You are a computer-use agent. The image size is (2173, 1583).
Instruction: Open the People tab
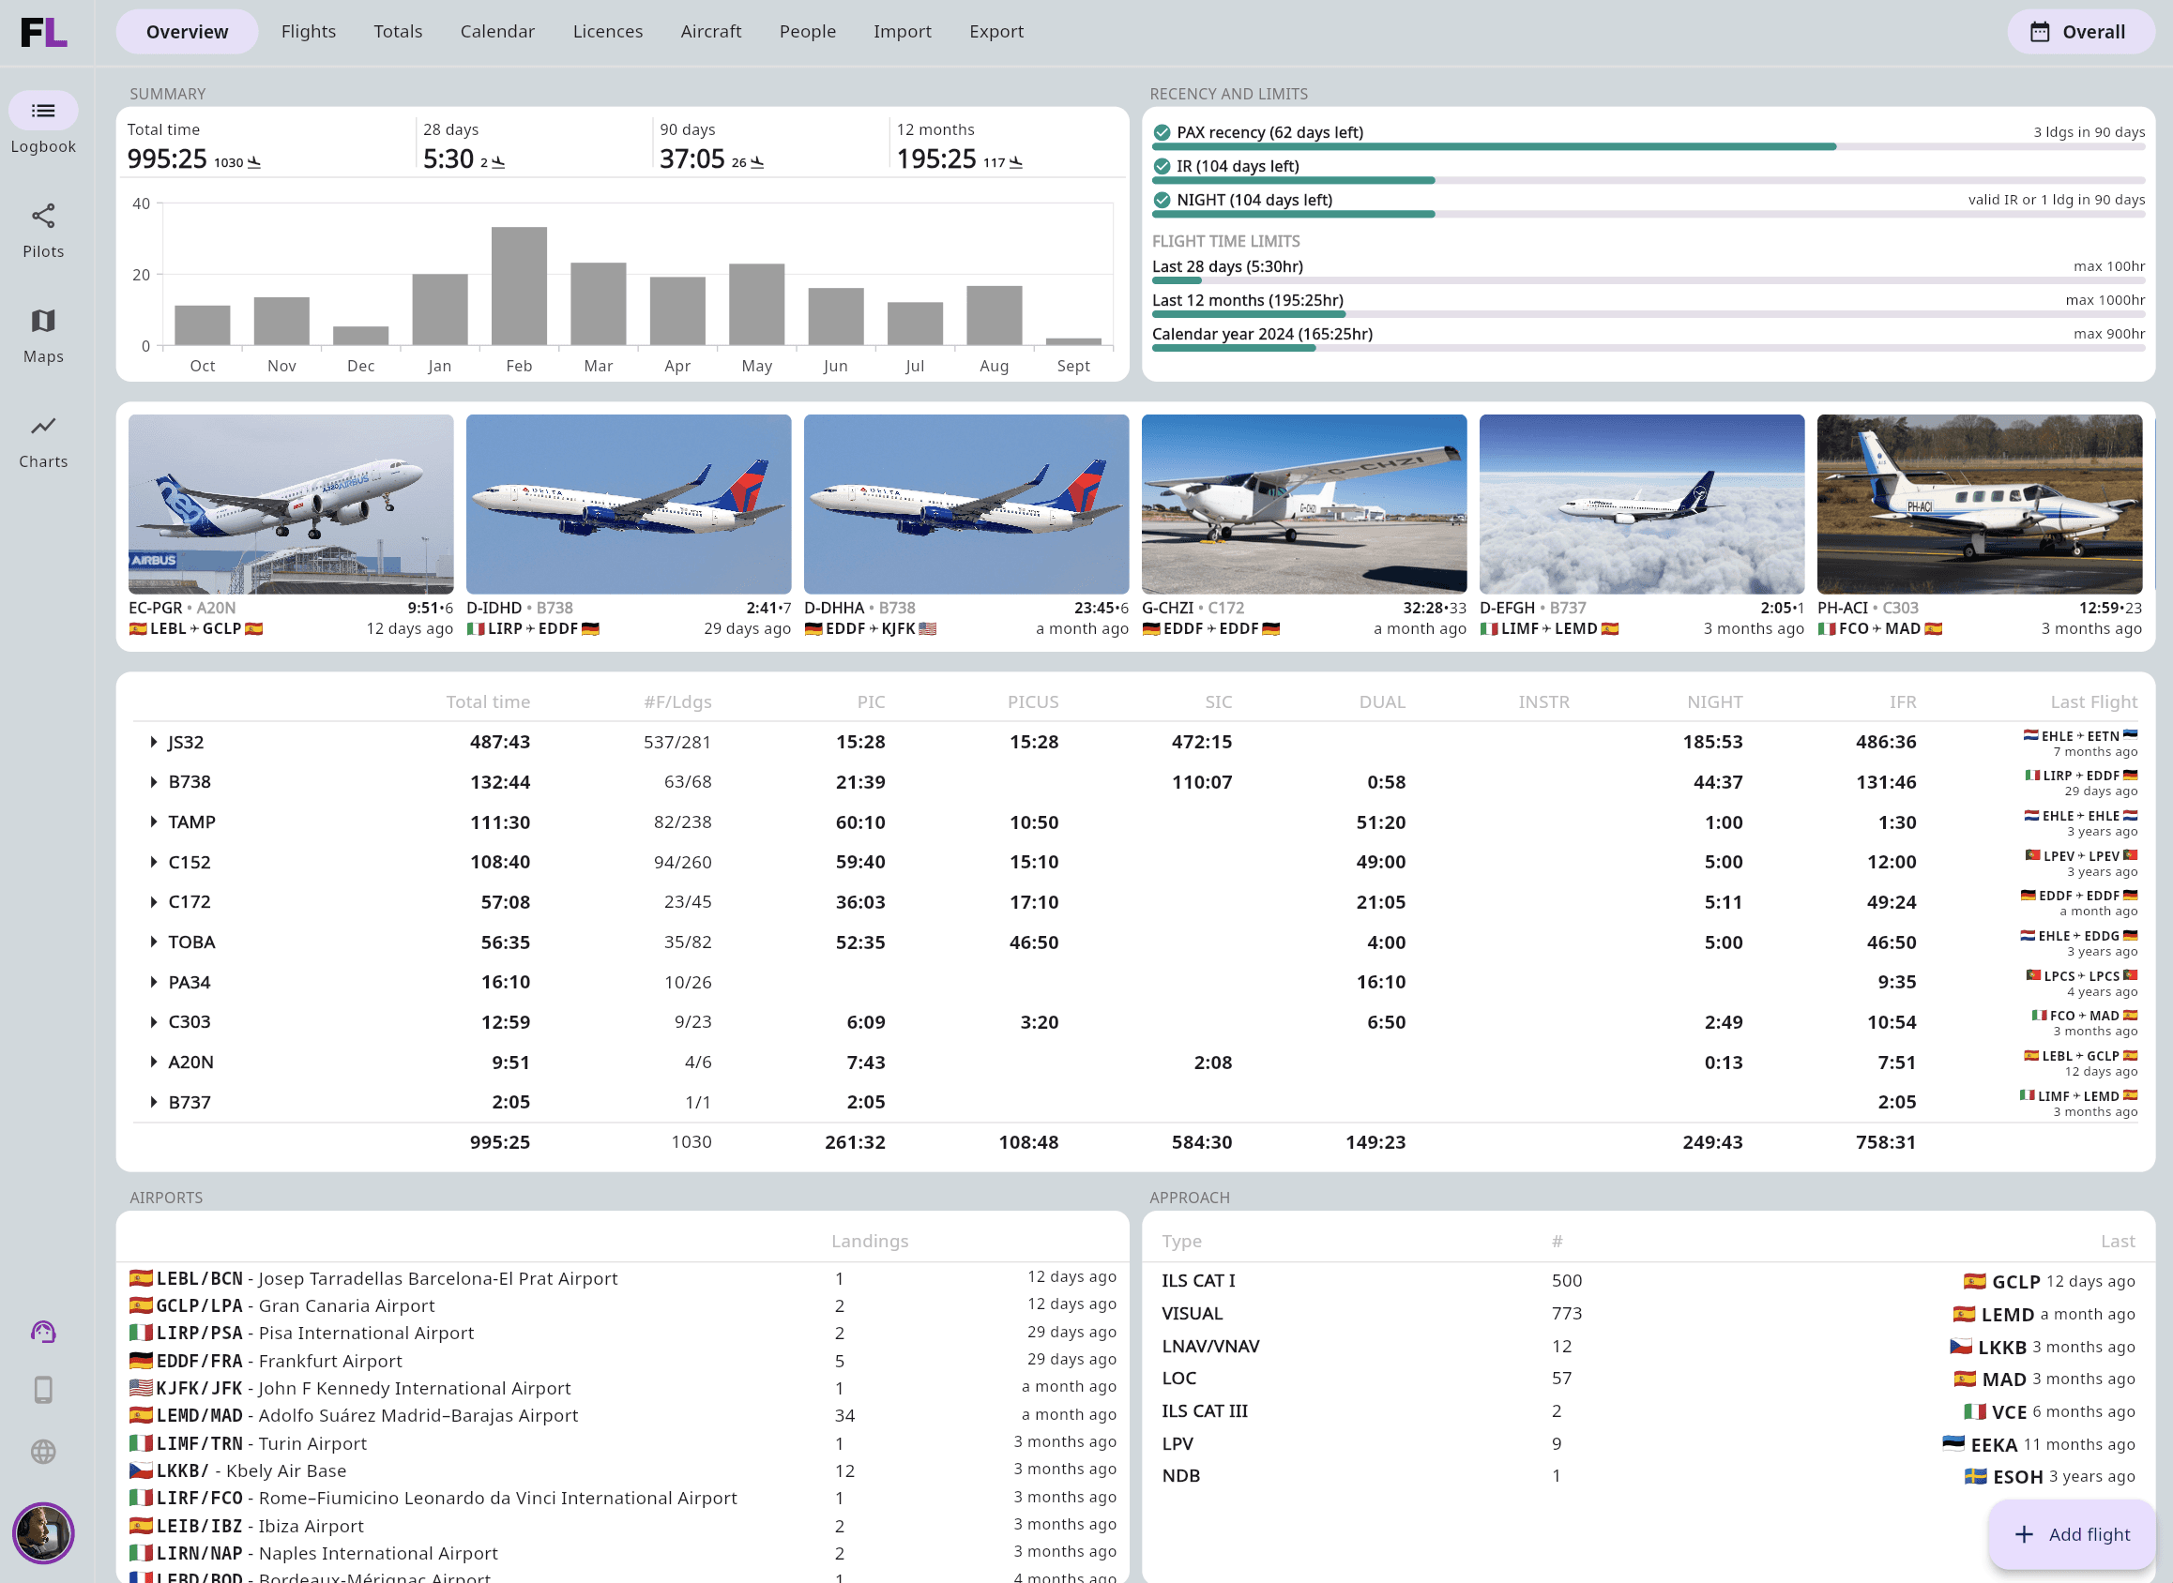point(808,32)
